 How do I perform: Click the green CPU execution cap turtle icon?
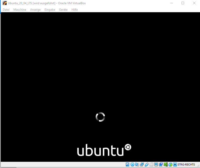[166, 165]
